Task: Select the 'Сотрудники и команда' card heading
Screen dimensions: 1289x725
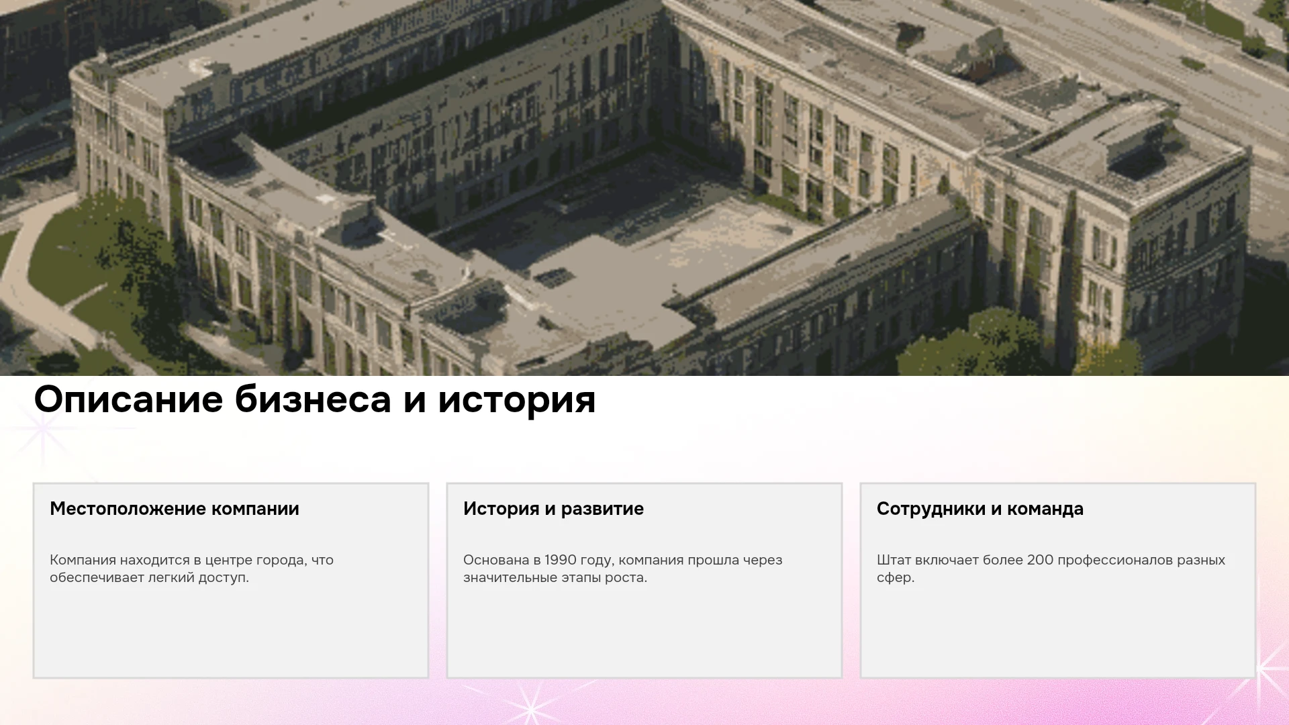Action: click(x=980, y=509)
